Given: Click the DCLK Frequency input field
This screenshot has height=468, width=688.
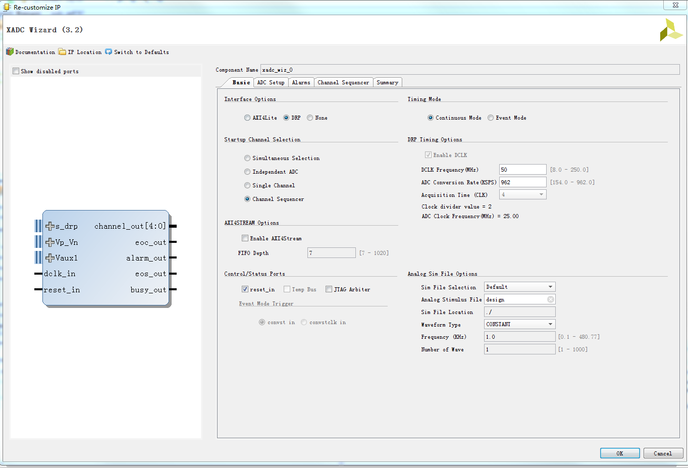Looking at the screenshot, I should [522, 170].
